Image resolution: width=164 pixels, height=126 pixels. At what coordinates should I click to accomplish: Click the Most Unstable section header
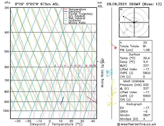(x=134, y=81)
